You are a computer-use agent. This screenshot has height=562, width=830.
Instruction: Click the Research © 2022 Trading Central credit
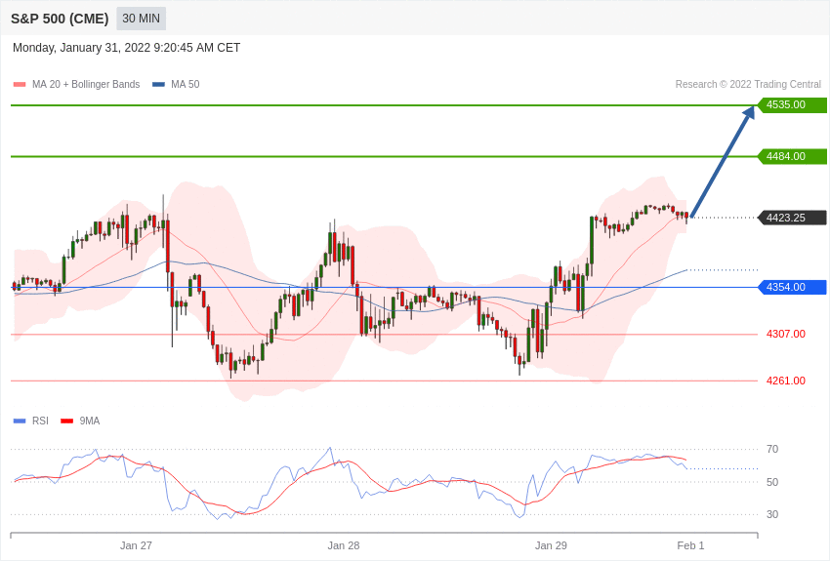(748, 84)
